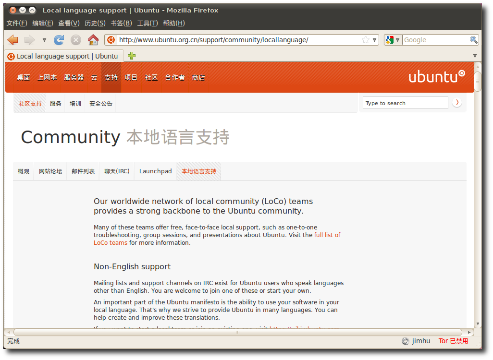Switch to the 邮件列表 tab
The height and width of the screenshot is (360, 493).
tap(83, 171)
